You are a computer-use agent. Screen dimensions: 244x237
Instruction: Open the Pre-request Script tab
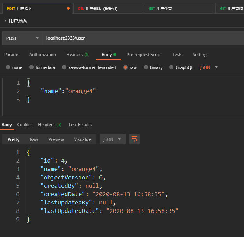point(144,55)
